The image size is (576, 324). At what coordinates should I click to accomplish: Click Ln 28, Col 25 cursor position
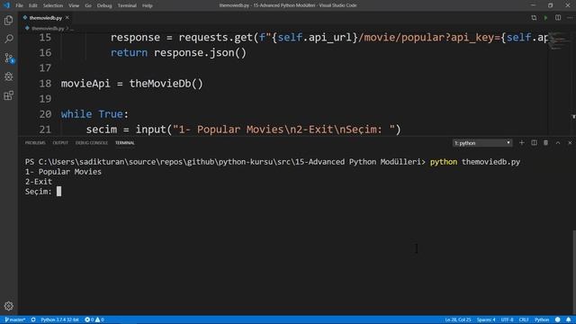pyautogui.click(x=458, y=319)
